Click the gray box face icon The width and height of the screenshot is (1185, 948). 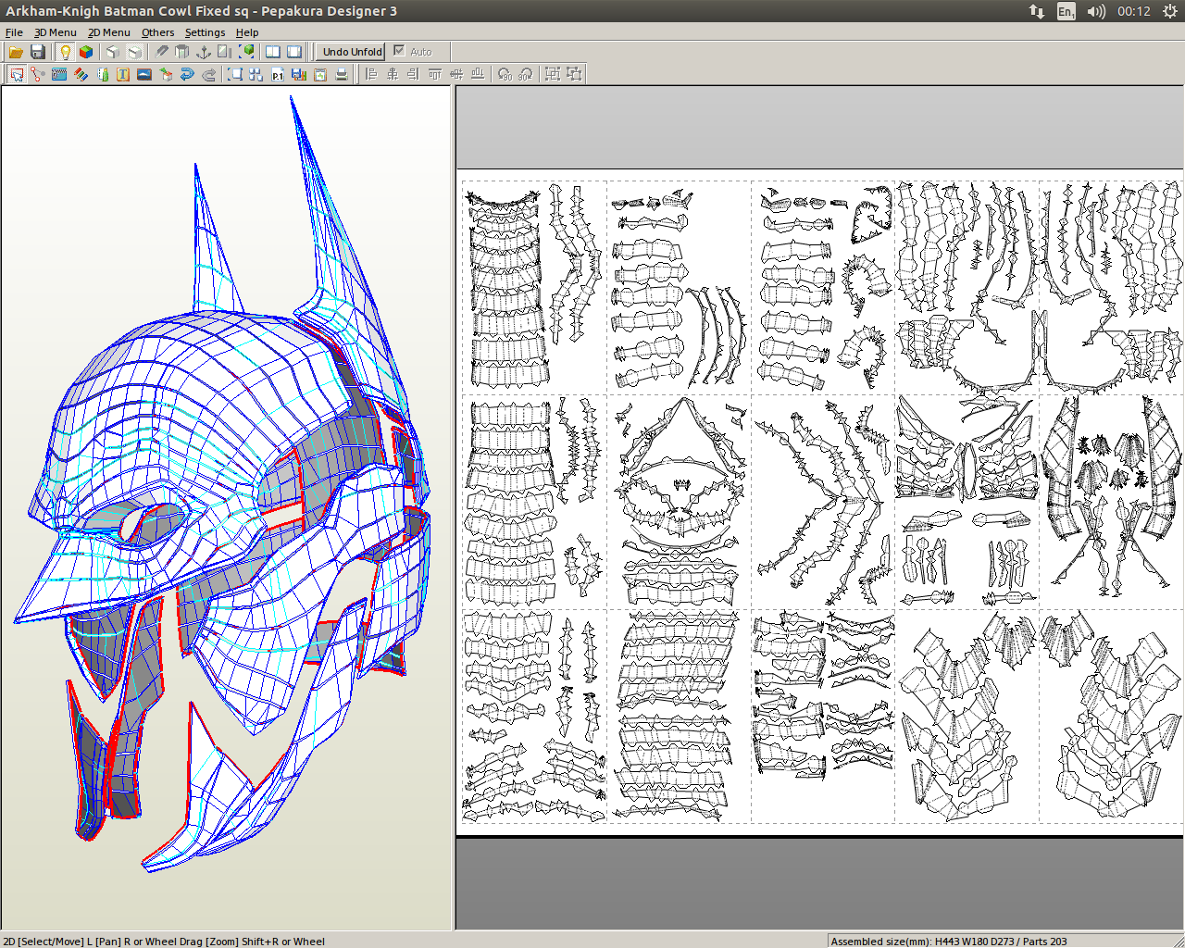pos(182,52)
